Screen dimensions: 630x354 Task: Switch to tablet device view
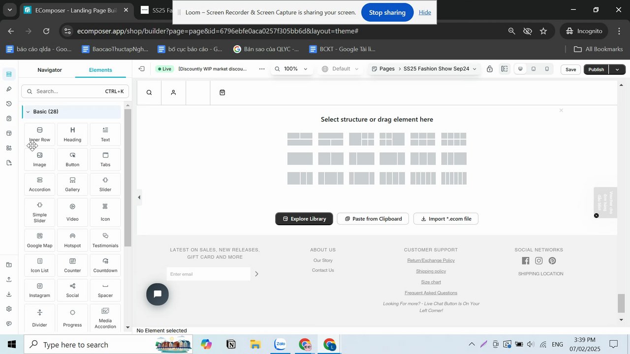[x=534, y=69]
